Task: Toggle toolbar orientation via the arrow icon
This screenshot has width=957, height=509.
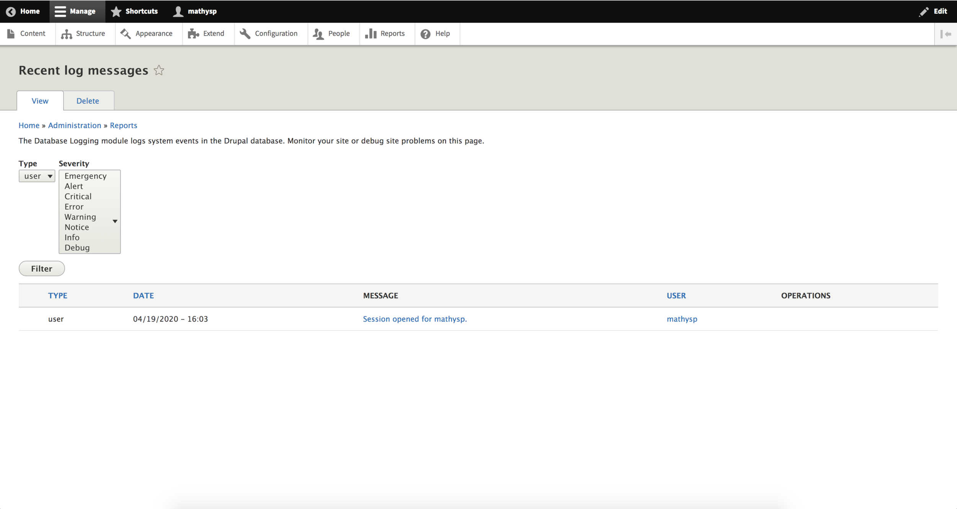Action: (946, 34)
